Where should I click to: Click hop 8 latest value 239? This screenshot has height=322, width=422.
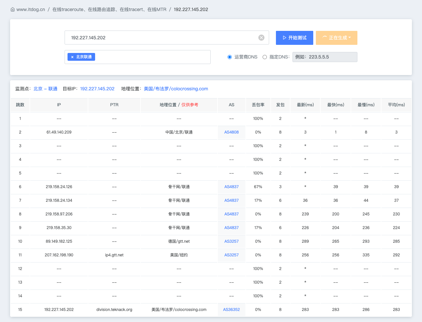[305, 214]
